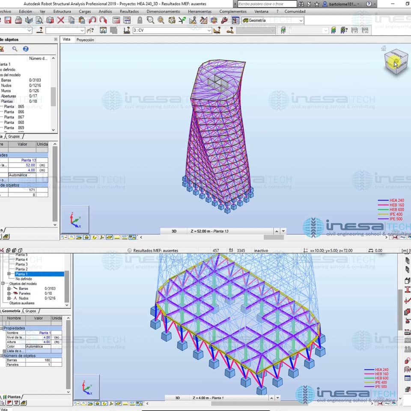Click the 3D button left of Z = 52.00 m
411x411 pixels.
pos(174,231)
